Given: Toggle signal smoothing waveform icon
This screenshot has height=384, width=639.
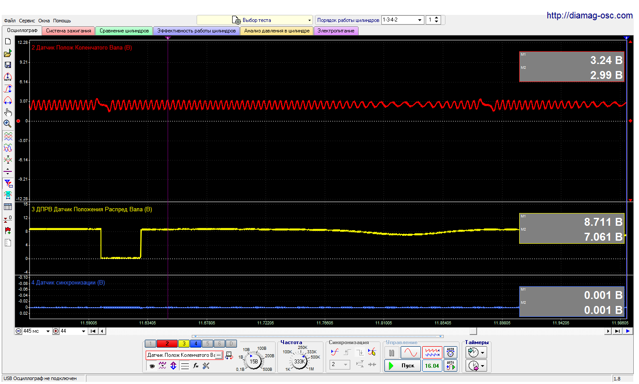Looking at the screenshot, I should click(162, 366).
